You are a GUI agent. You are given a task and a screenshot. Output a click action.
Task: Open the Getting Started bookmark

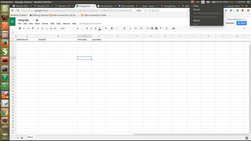[x=39, y=15]
